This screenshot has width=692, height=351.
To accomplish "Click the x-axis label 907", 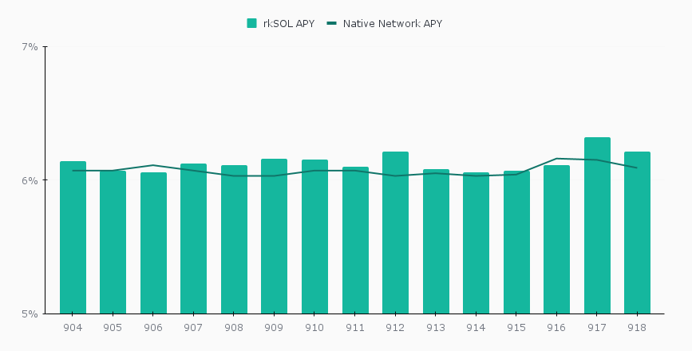I will 193,328.
